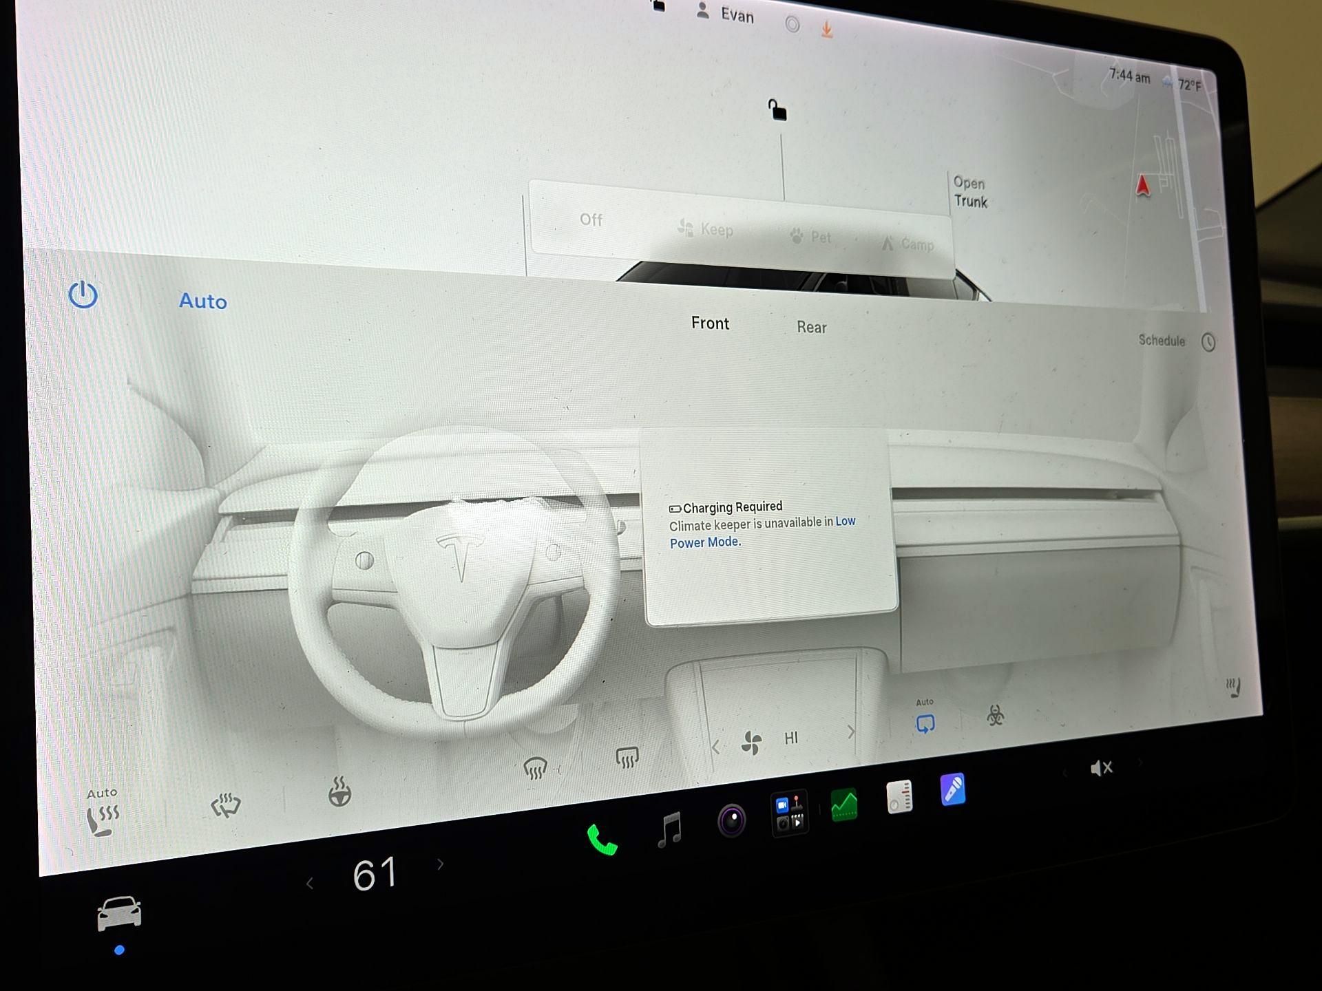Turn on the heated steering wheel
The width and height of the screenshot is (1322, 991).
click(x=339, y=792)
